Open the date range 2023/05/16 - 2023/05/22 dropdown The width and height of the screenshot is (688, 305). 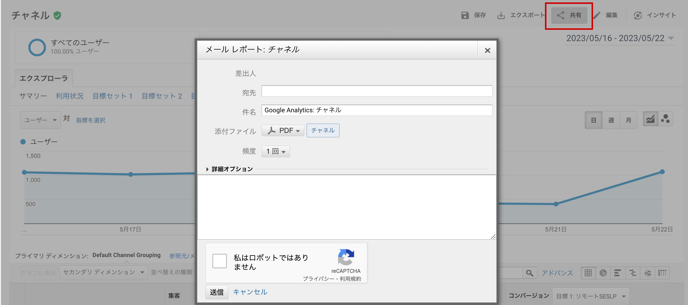tap(620, 38)
